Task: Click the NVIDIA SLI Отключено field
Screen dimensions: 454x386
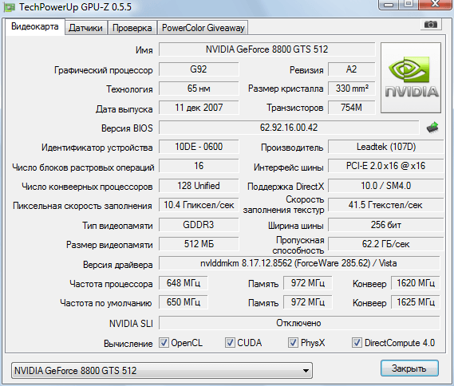Action: 299,323
